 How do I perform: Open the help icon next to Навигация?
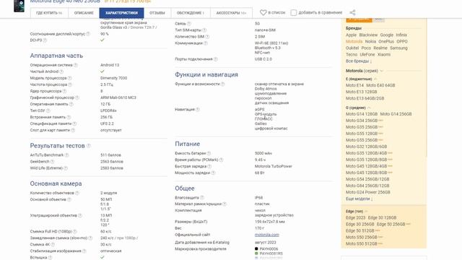(x=198, y=109)
